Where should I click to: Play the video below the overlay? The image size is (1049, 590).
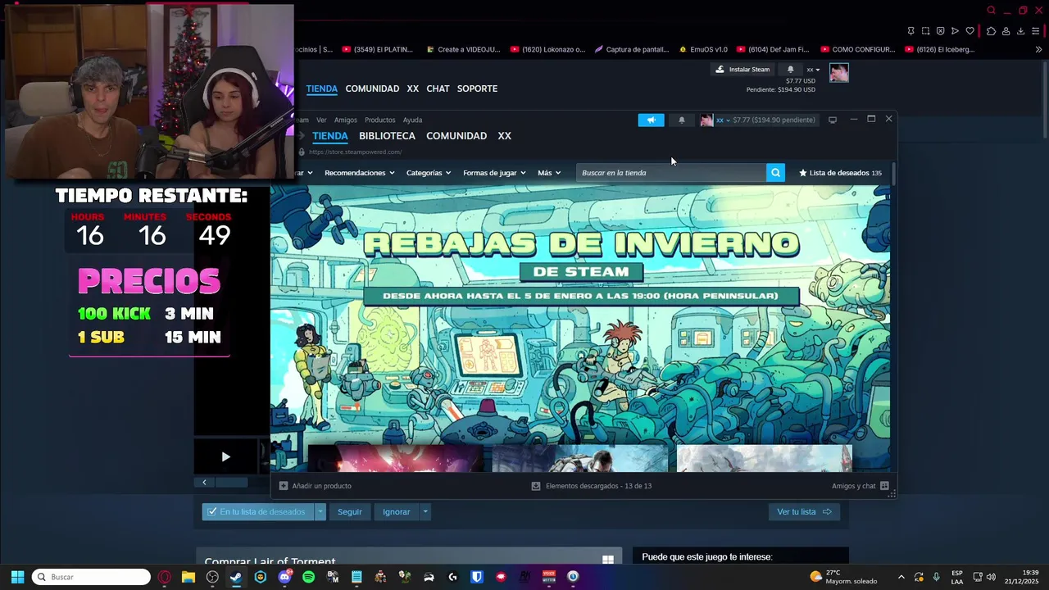pos(226,457)
